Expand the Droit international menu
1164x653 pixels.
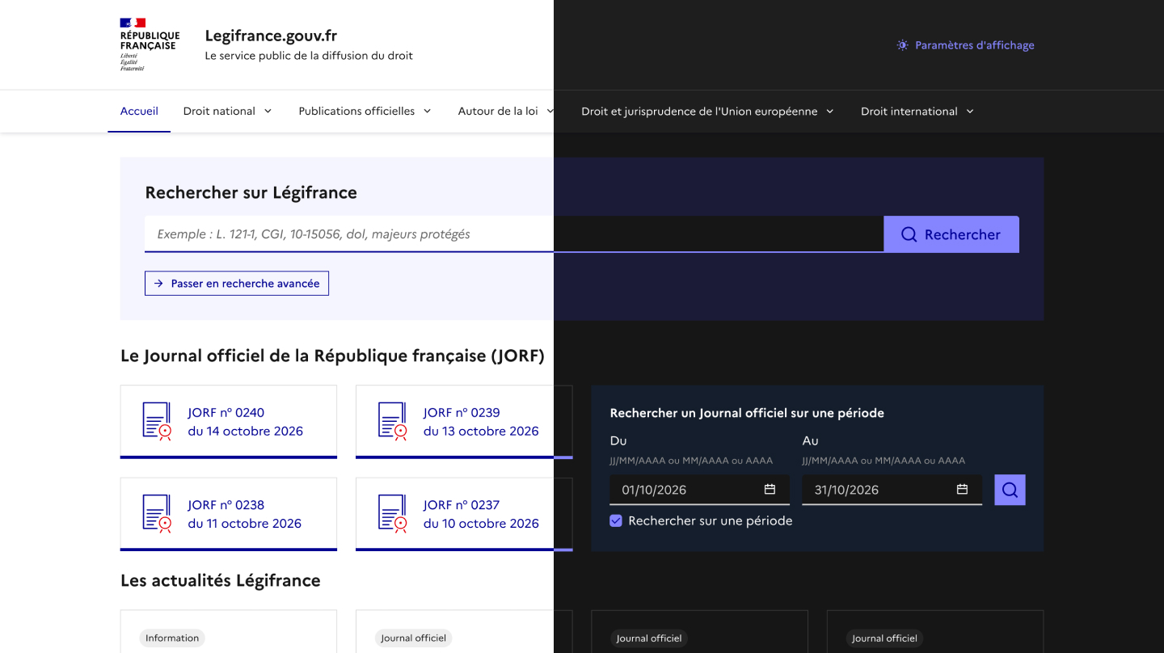(x=917, y=112)
